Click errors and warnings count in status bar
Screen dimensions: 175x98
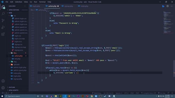(x=5, y=93)
